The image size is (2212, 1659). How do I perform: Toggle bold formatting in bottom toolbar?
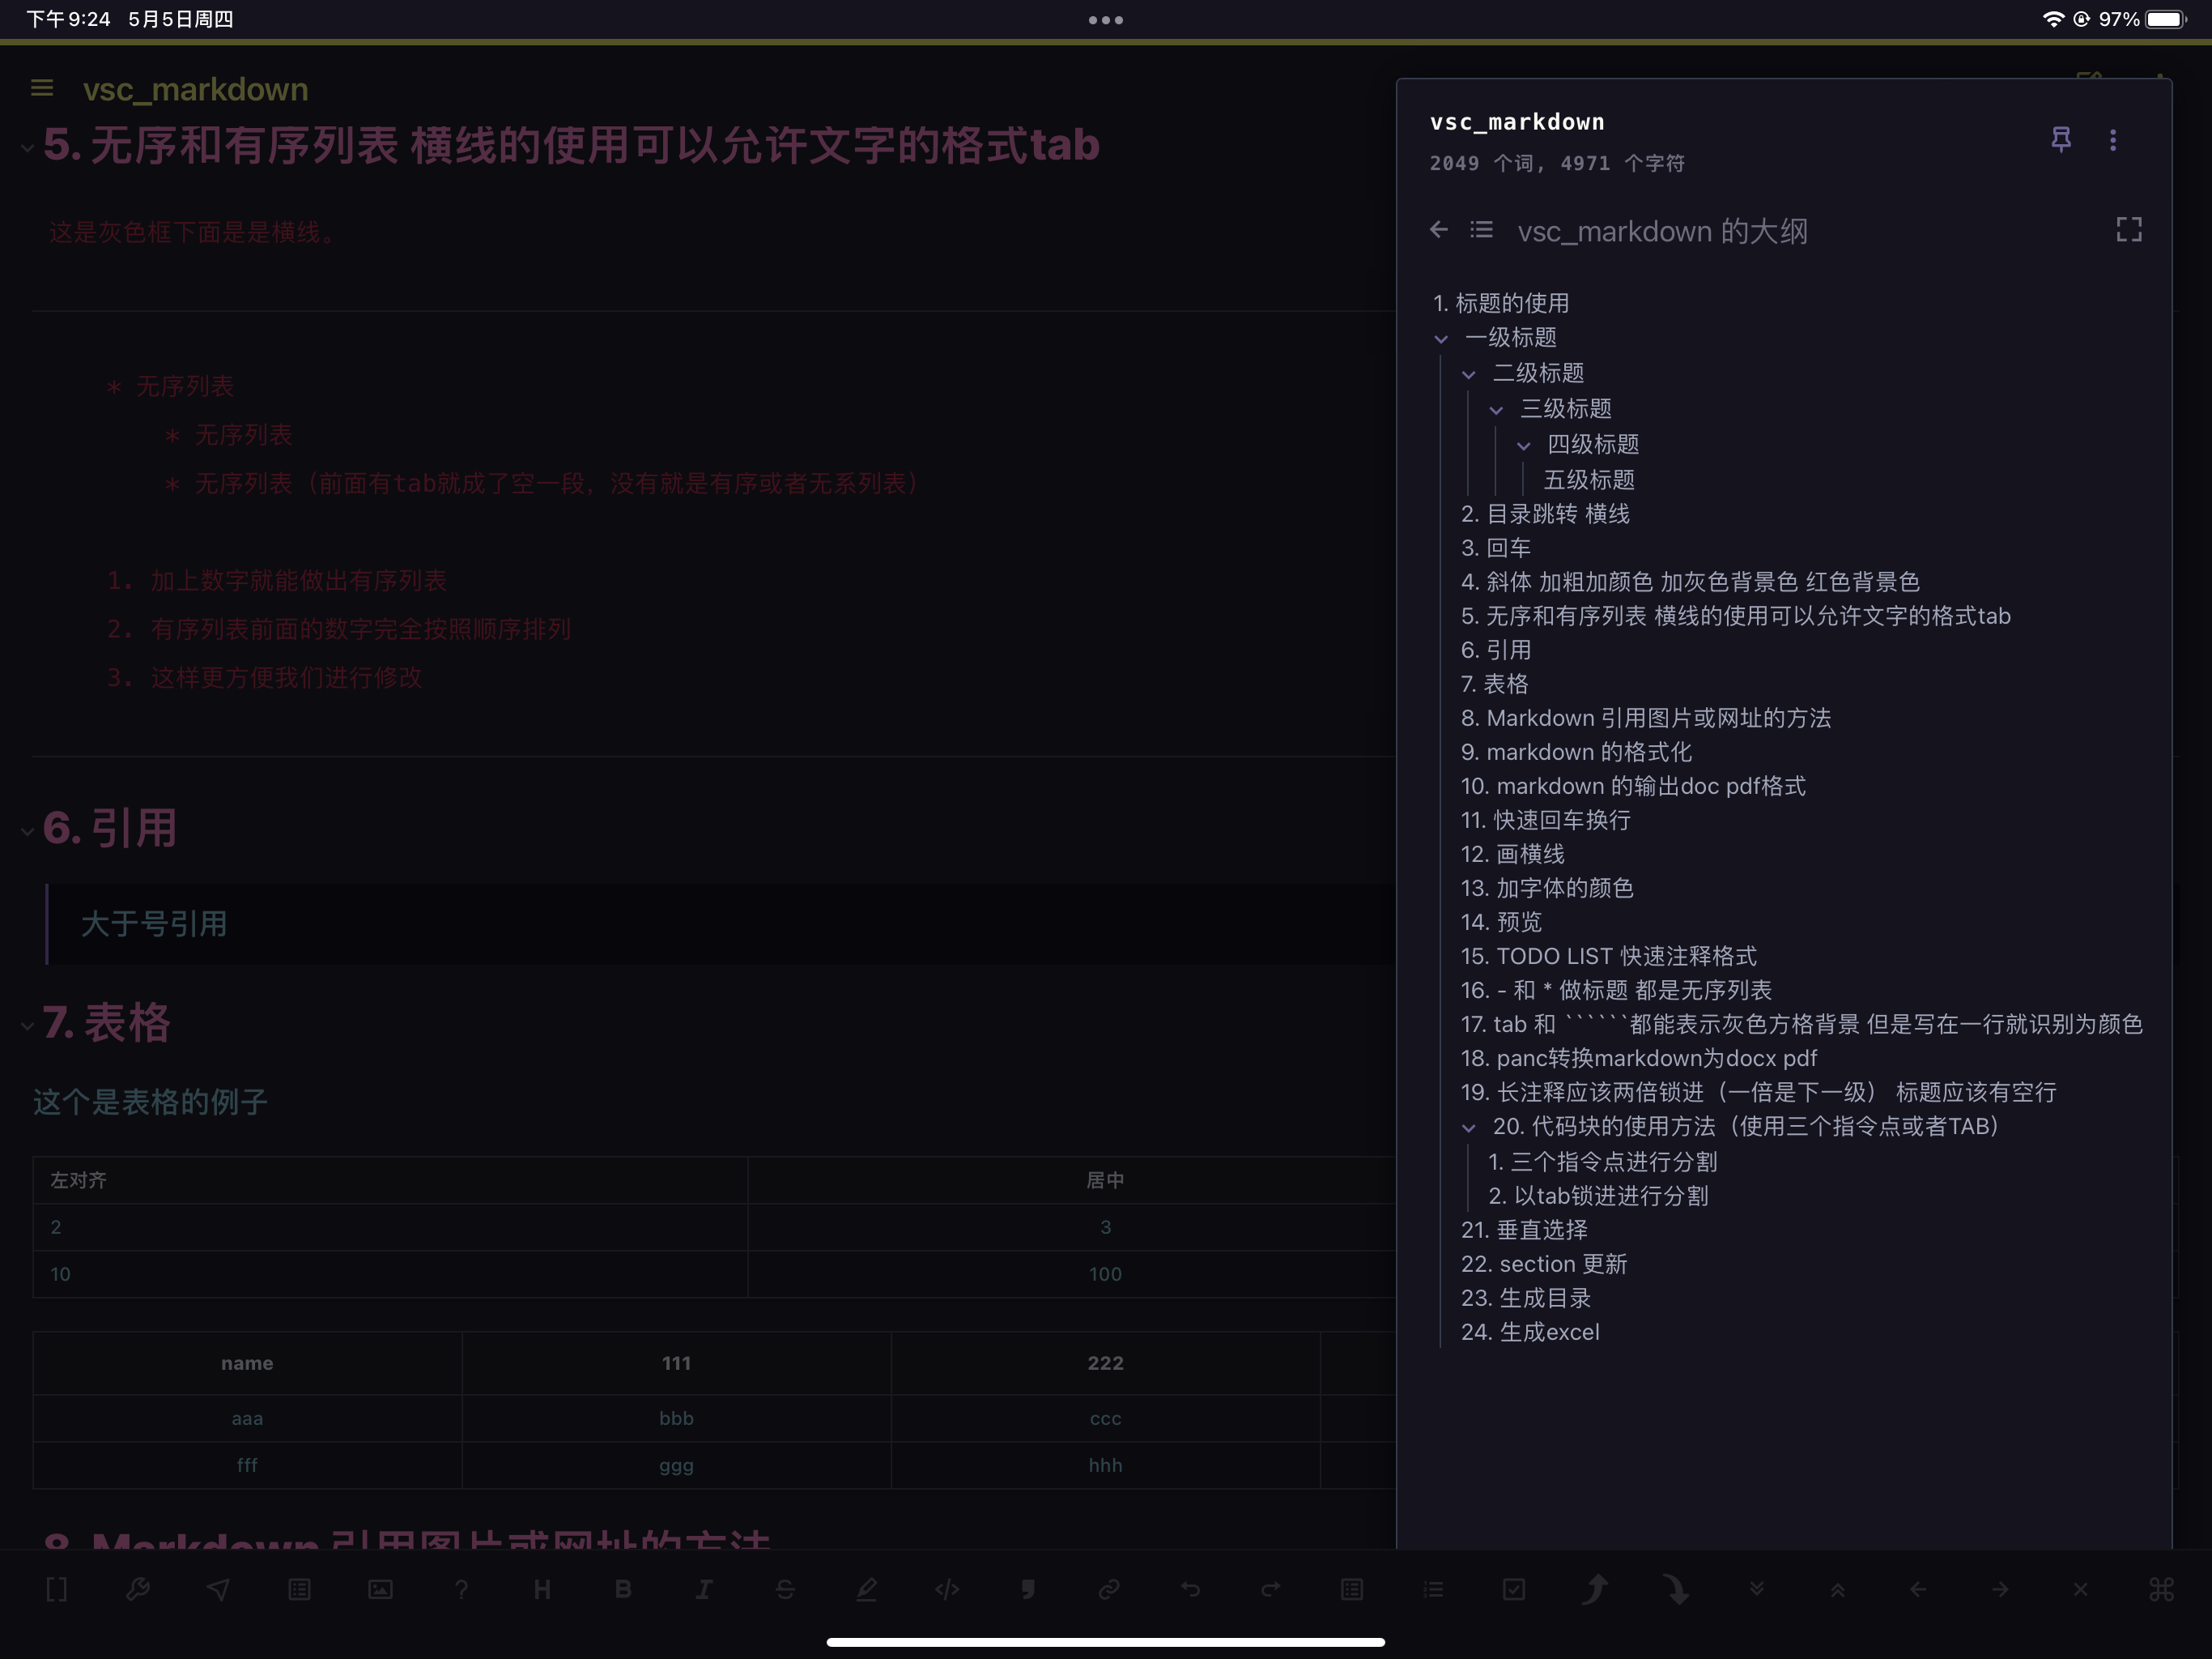(623, 1589)
